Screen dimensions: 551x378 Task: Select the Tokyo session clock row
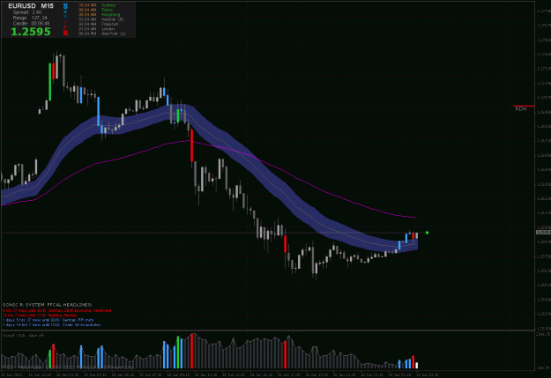[x=95, y=10]
